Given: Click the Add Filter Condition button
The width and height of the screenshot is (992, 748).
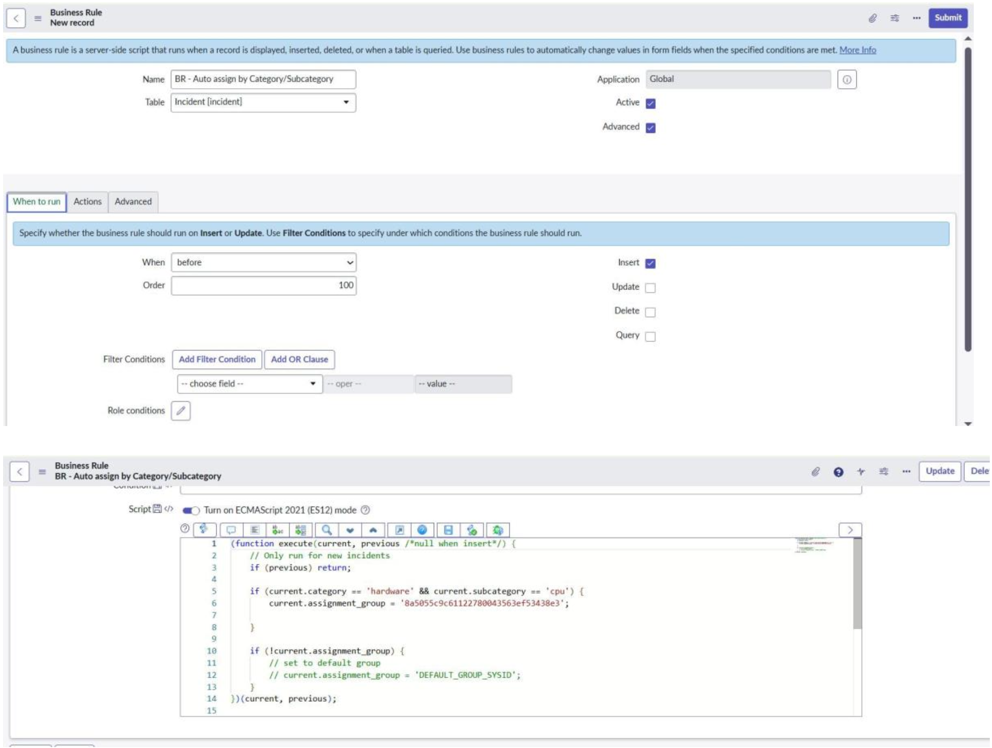Looking at the screenshot, I should click(217, 360).
